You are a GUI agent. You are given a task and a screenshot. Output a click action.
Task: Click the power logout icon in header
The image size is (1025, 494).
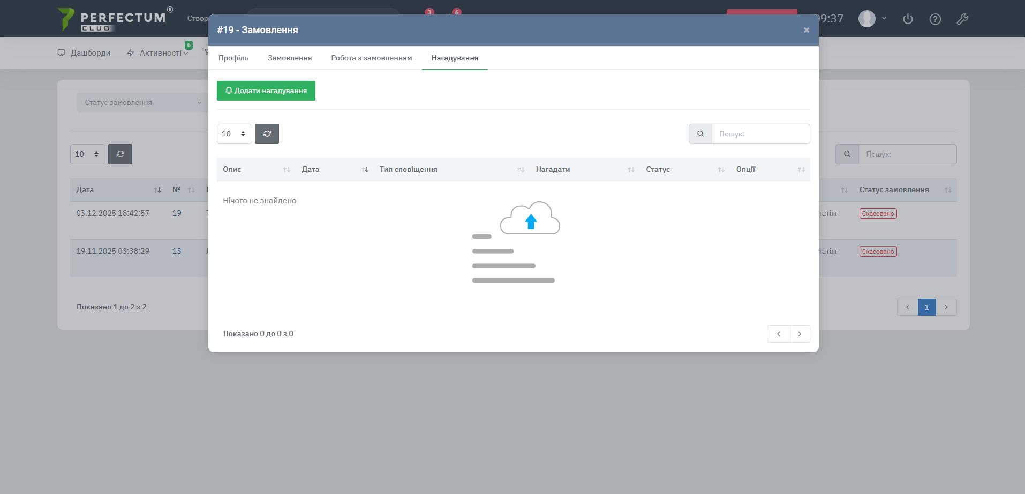pyautogui.click(x=908, y=19)
